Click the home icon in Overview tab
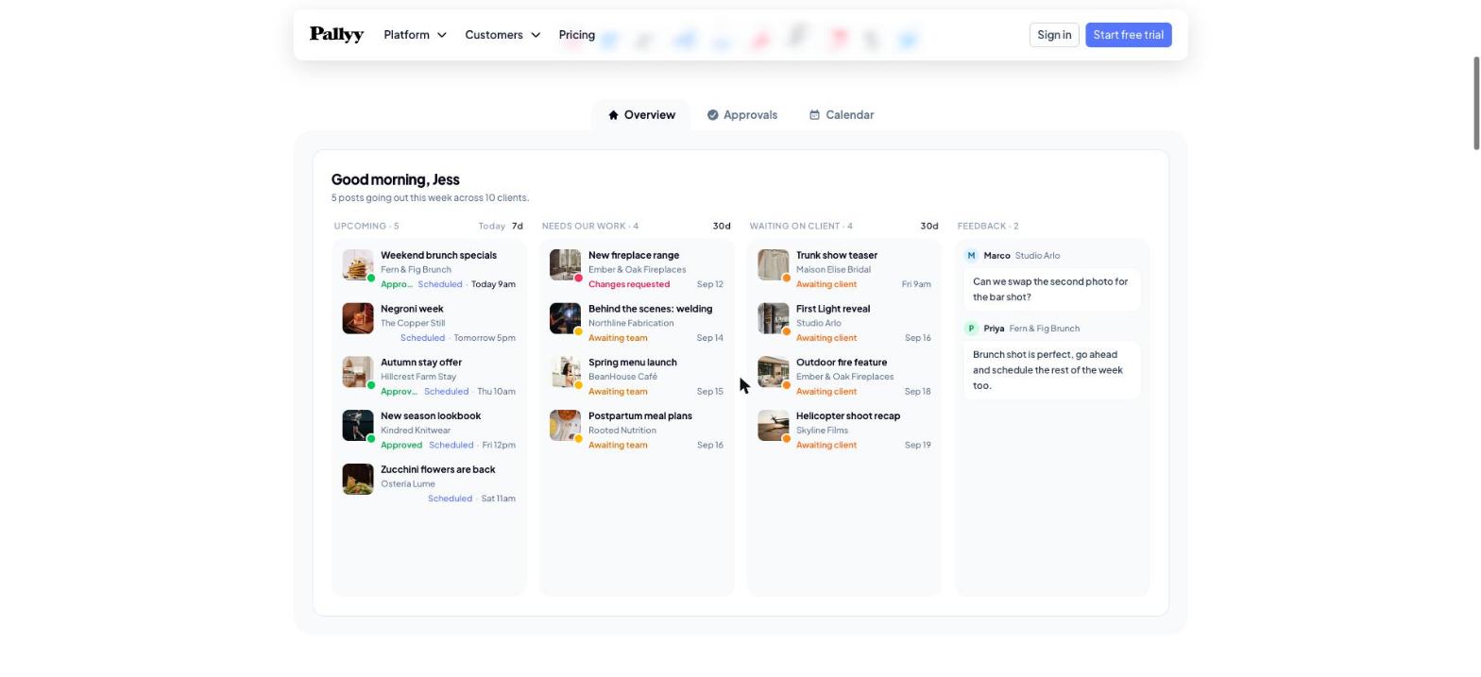Screen dimensions: 1481x677 pyautogui.click(x=613, y=115)
